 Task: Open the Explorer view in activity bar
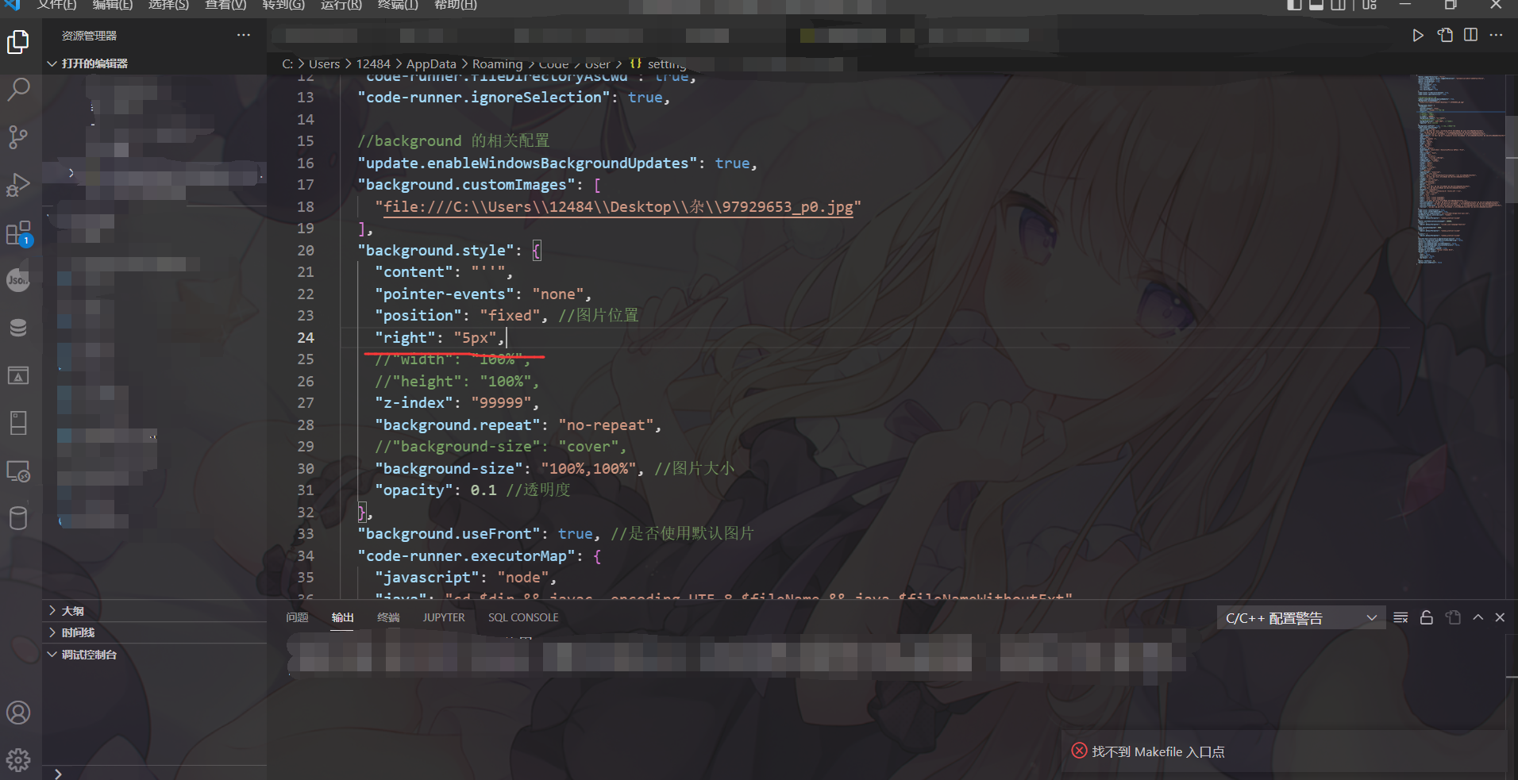18,42
